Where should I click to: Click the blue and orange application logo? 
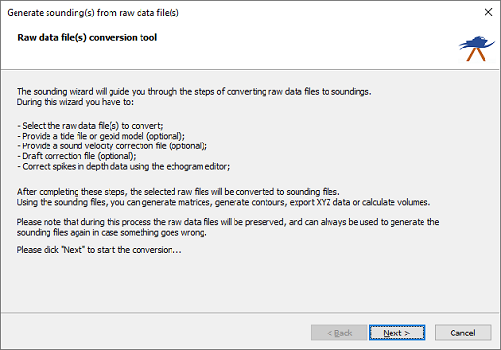tap(477, 48)
